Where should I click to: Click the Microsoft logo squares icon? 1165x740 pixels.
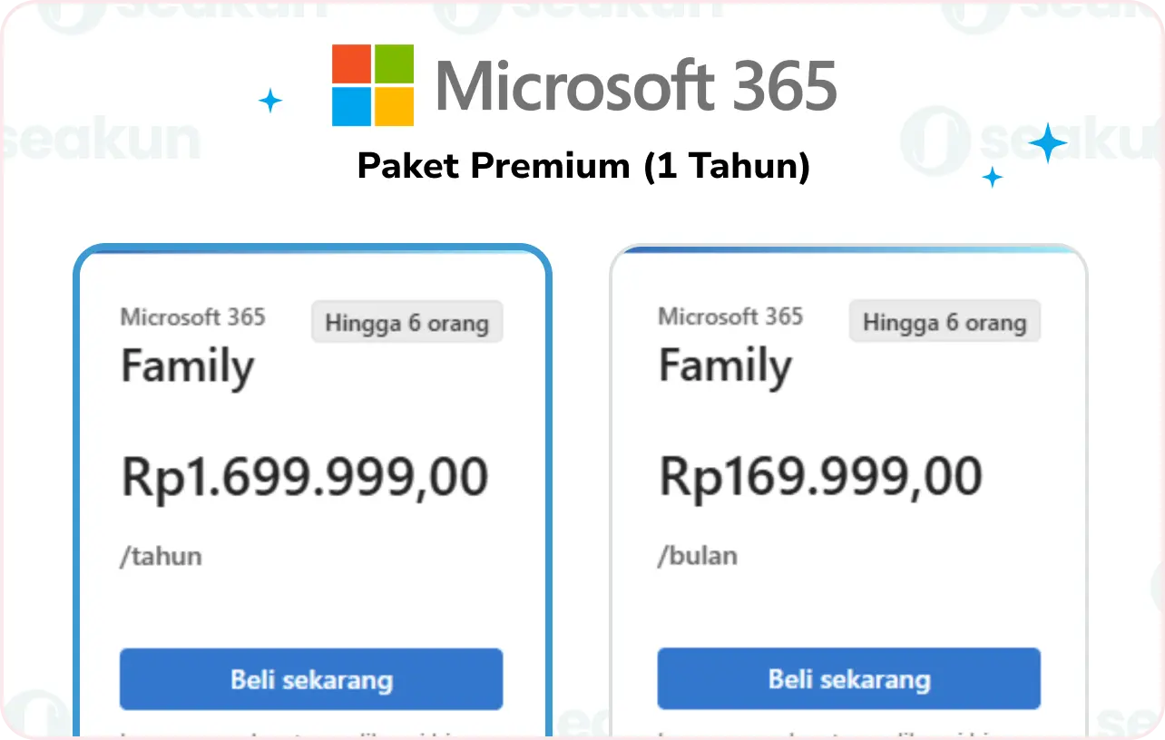[373, 85]
